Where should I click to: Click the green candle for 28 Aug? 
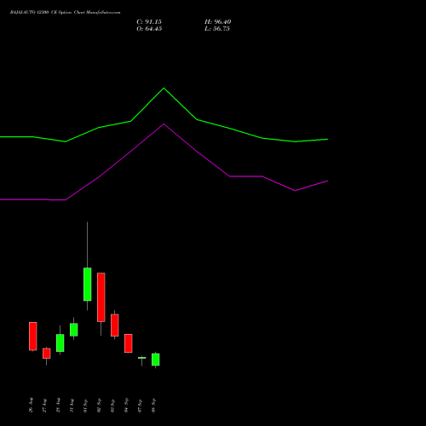(60, 343)
